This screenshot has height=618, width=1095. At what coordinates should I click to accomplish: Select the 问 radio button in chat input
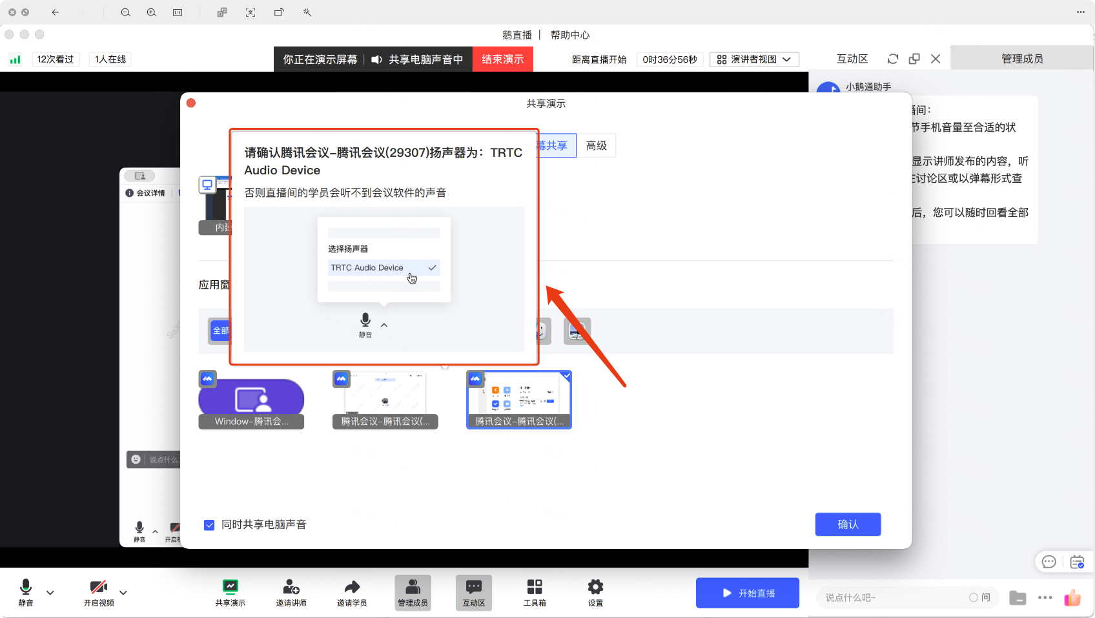click(x=974, y=597)
